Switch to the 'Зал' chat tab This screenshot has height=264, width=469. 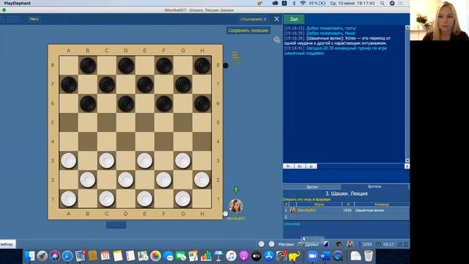[294, 19]
